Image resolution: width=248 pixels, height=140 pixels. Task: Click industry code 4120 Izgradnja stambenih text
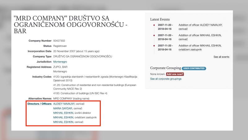click(95, 78)
